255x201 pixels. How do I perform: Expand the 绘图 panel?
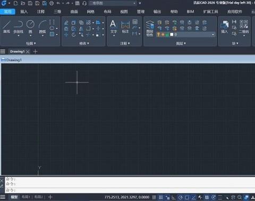[31, 43]
